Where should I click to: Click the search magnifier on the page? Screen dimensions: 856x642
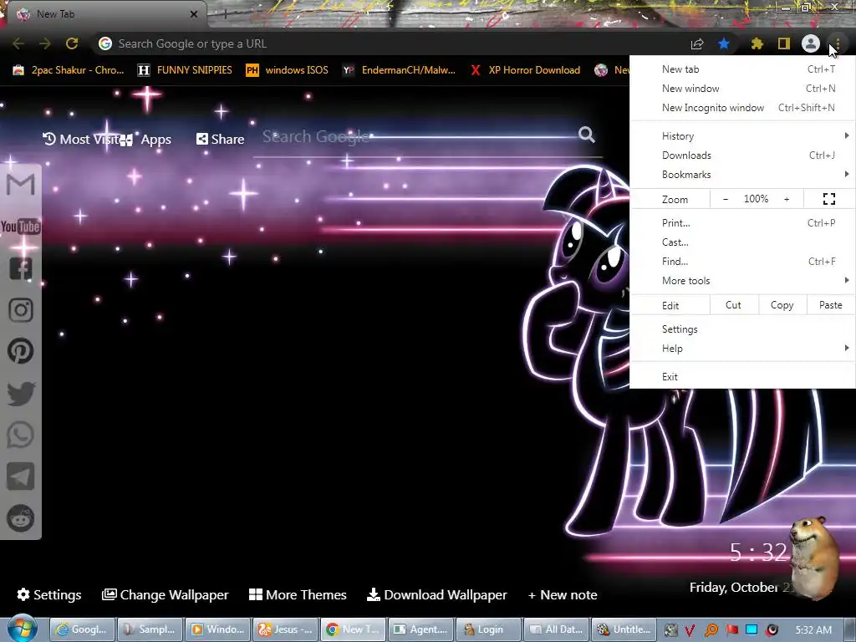(x=587, y=135)
